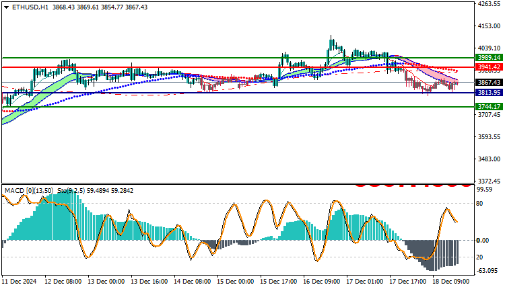Click the current price label 3867.43

490,83
